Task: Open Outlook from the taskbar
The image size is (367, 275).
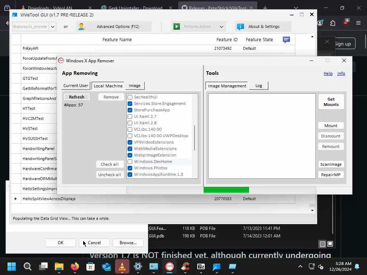Action: 106,266
